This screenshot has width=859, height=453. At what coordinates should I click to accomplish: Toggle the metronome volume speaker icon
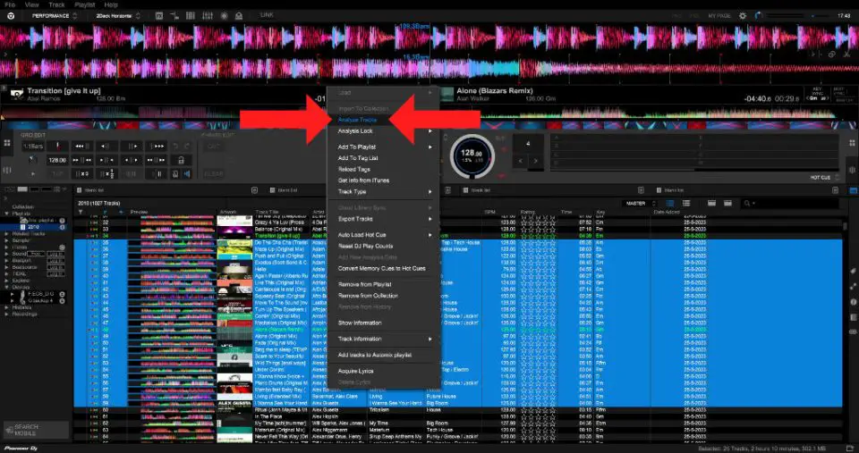[187, 174]
